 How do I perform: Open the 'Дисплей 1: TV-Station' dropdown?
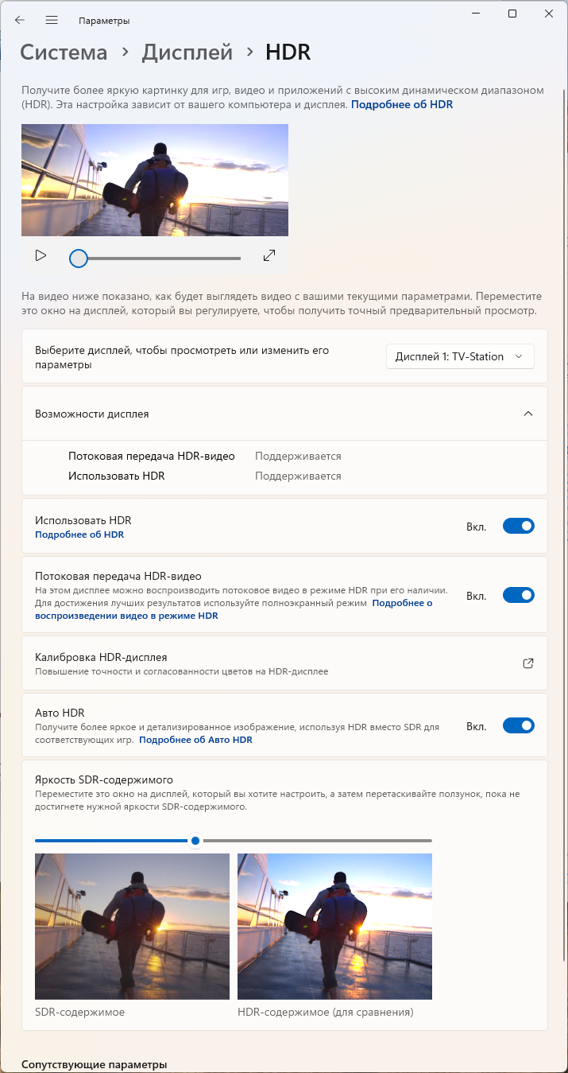pyautogui.click(x=460, y=356)
